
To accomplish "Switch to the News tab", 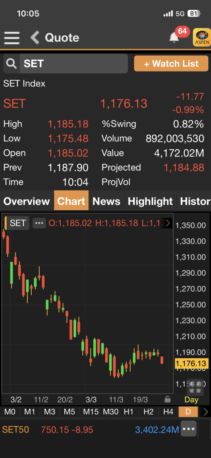I will (x=106, y=201).
